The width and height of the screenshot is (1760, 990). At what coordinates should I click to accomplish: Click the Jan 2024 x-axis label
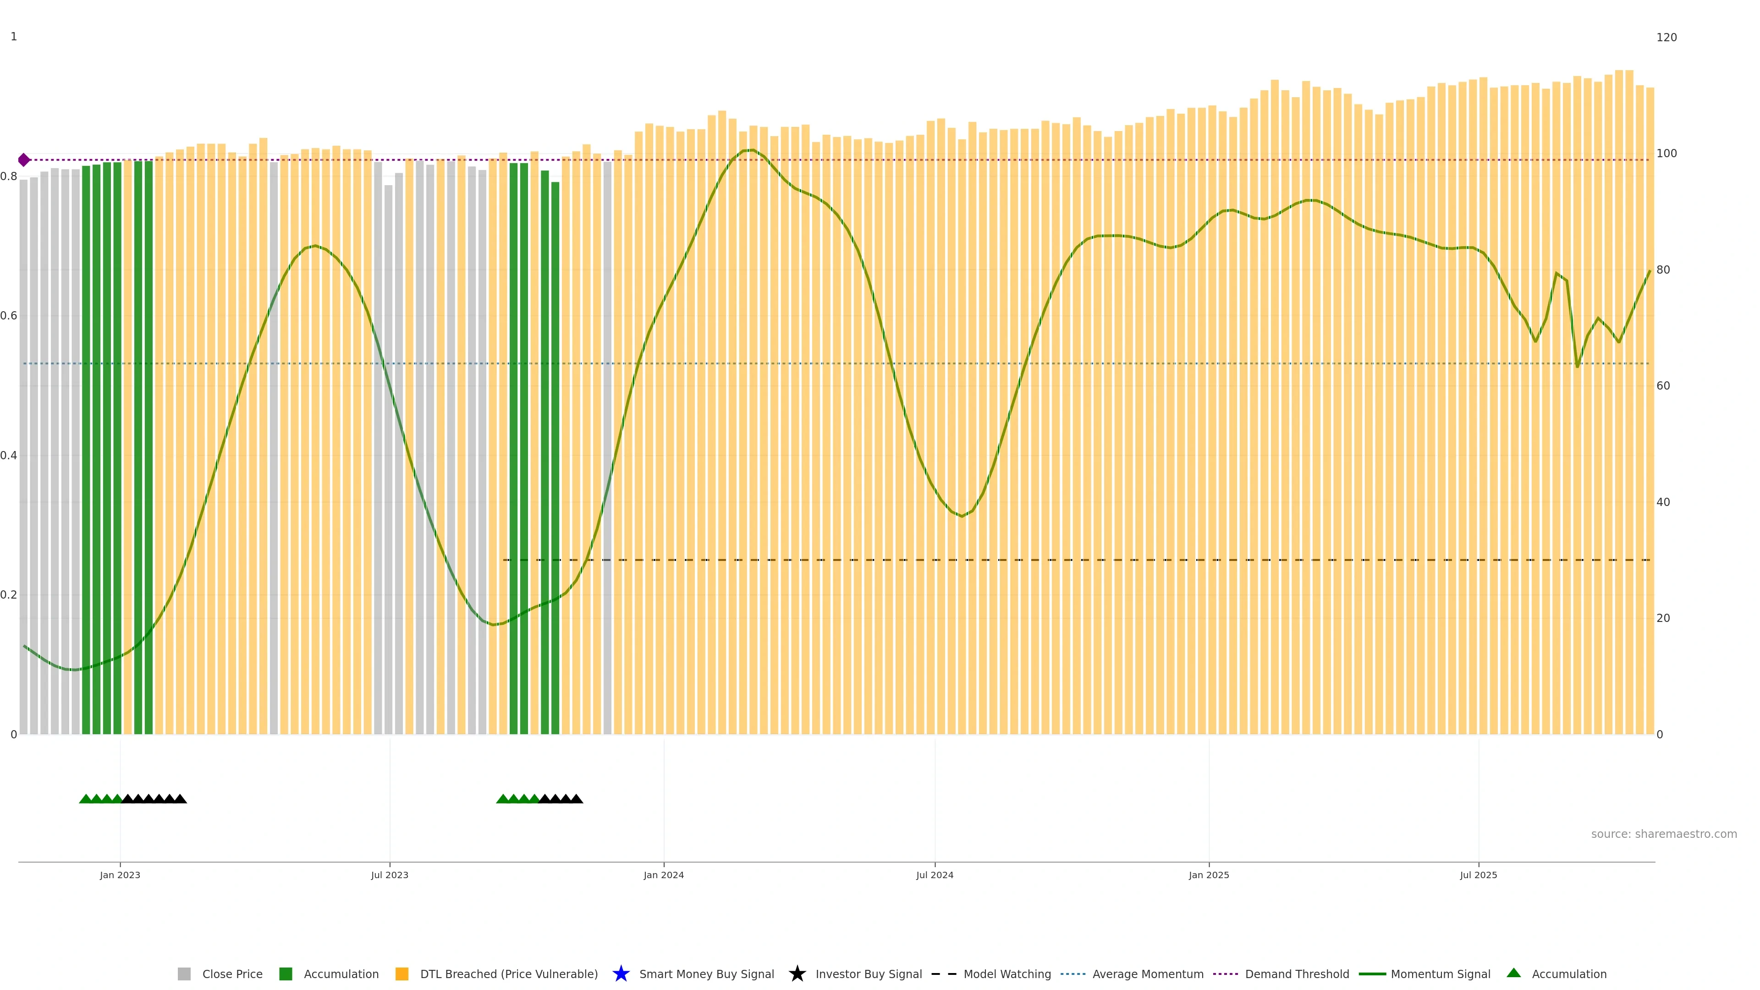[x=663, y=875]
